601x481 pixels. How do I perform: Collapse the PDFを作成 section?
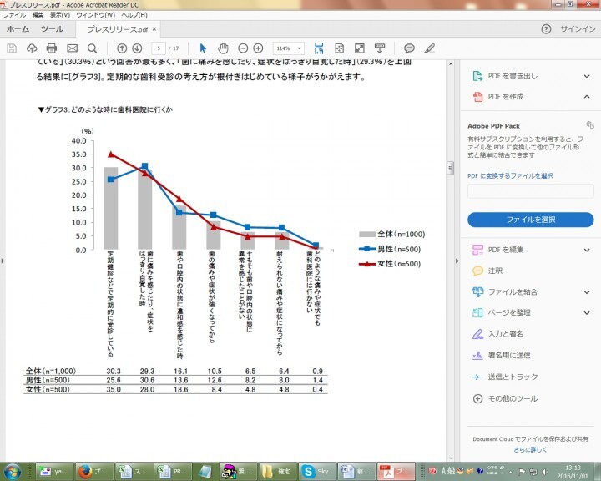click(588, 97)
